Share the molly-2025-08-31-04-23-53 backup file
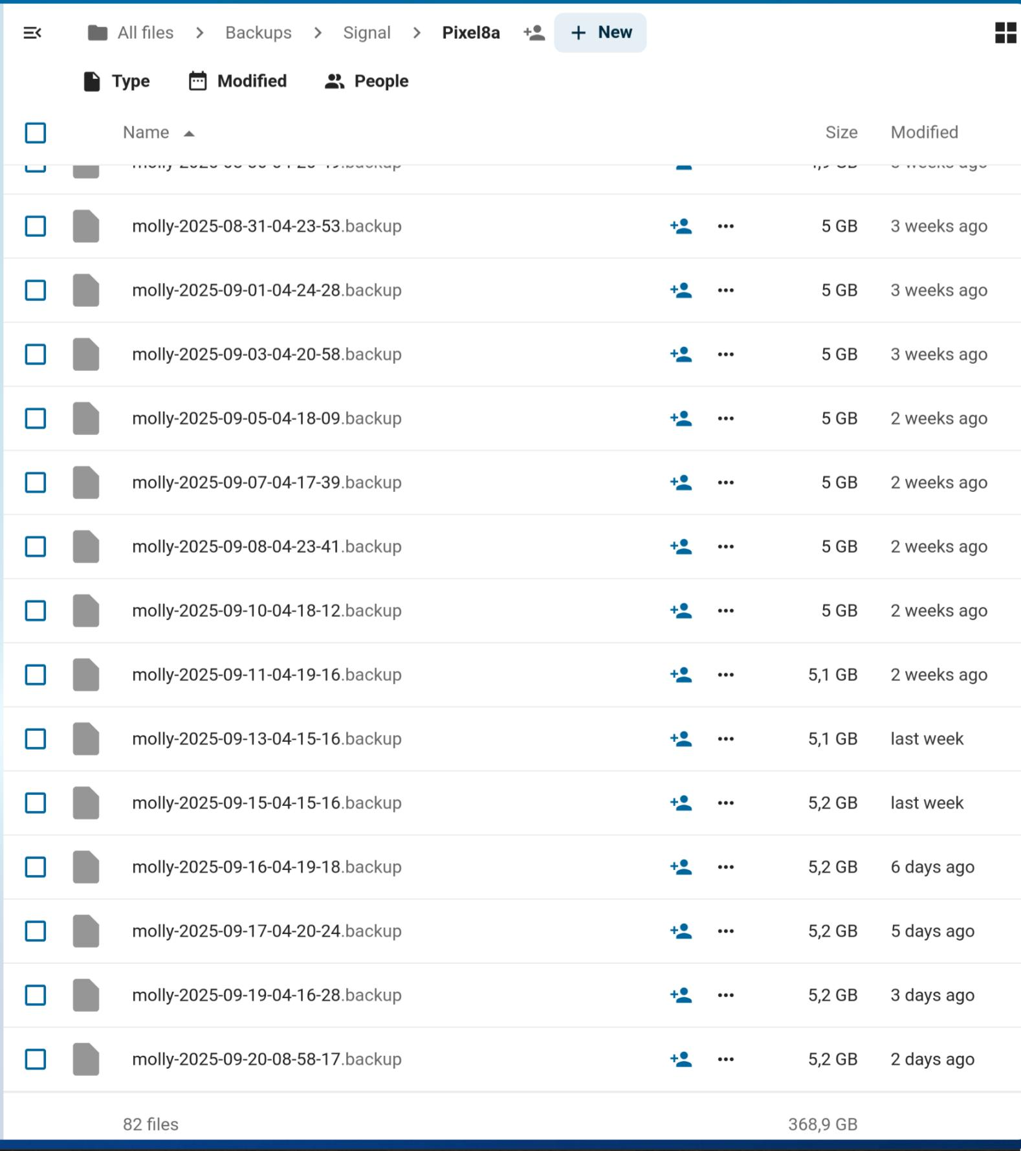The height and width of the screenshot is (1151, 1021). [x=681, y=227]
